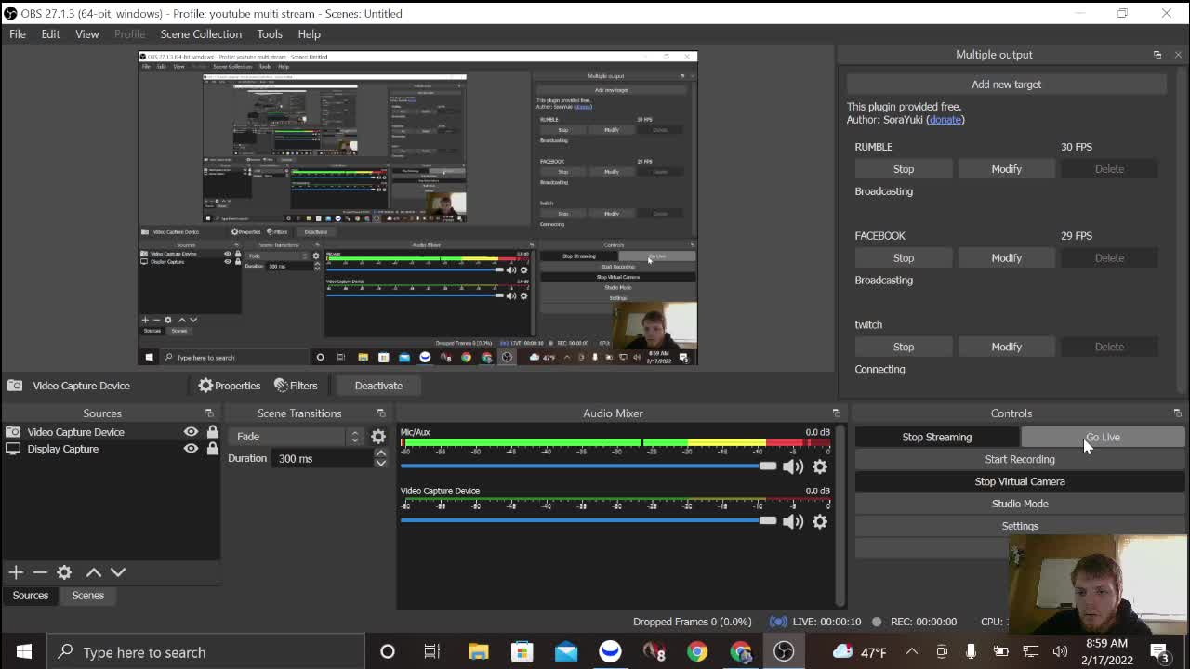Click the Go Live button
The height and width of the screenshot is (669, 1190).
coord(1103,437)
